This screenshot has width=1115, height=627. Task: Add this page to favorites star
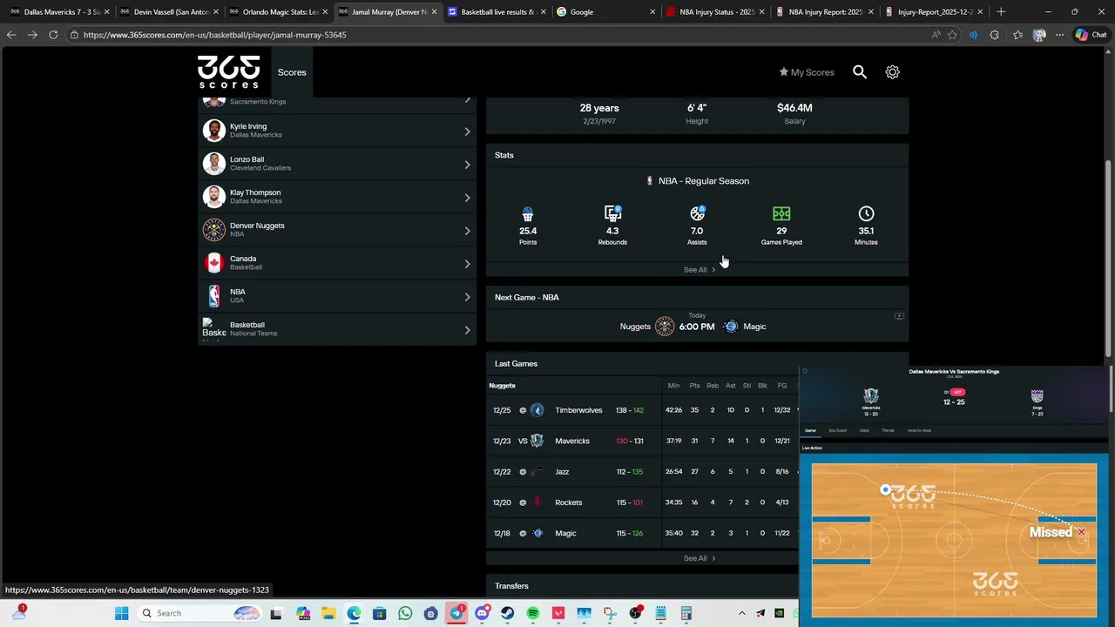(x=952, y=35)
